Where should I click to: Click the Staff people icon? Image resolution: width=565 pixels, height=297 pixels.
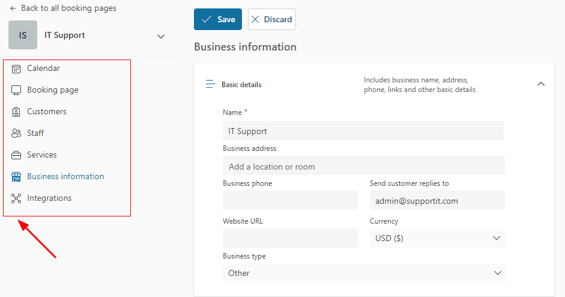[16, 133]
